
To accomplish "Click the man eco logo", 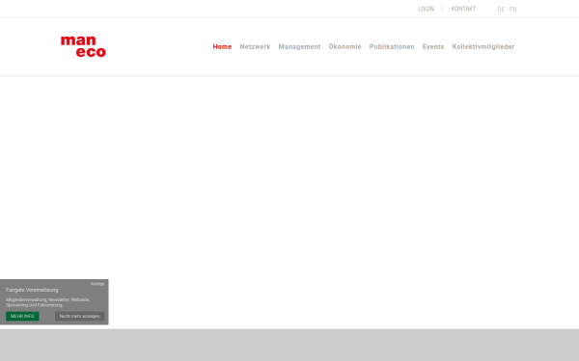I will 83,46.
